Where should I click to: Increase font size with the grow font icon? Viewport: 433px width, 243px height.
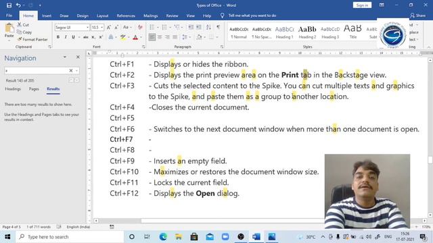pos(109,27)
